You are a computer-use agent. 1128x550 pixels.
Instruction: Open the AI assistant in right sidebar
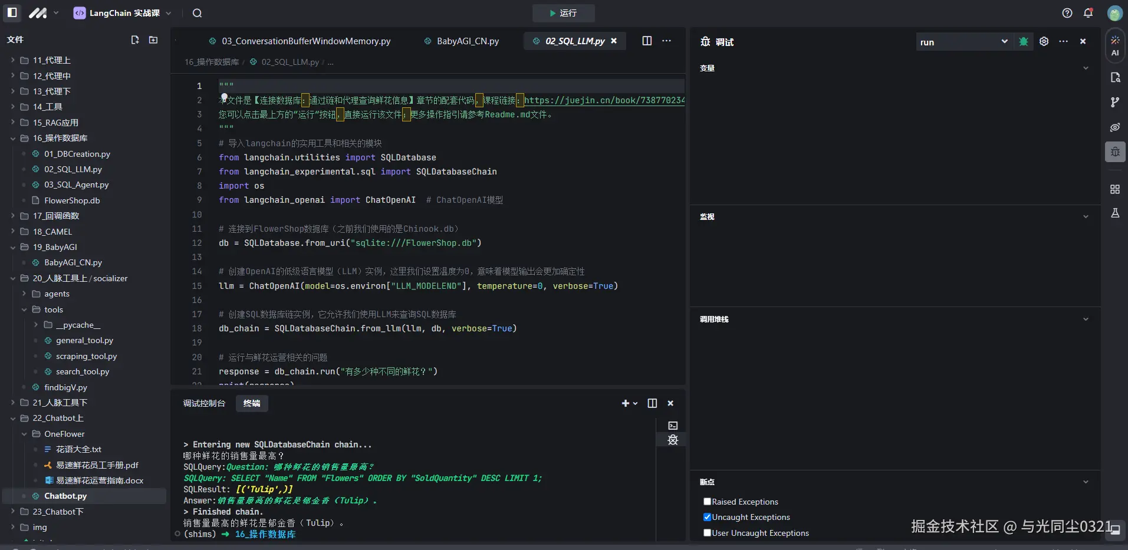1114,45
